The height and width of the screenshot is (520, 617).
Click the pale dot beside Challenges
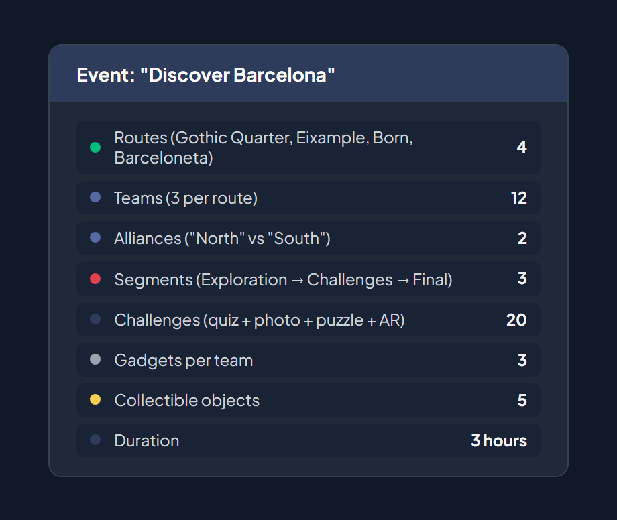pos(95,320)
